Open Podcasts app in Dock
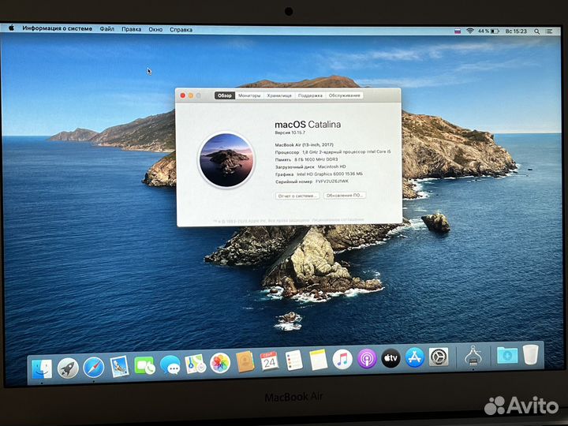568x426 pixels. pos(367,359)
